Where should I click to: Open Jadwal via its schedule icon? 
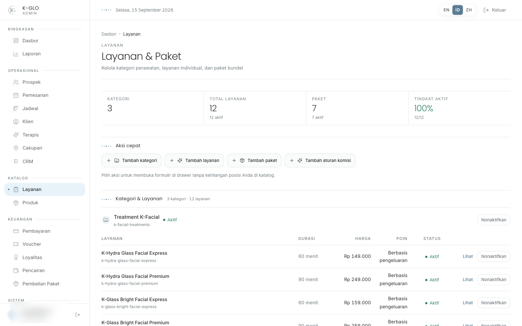pos(16,108)
